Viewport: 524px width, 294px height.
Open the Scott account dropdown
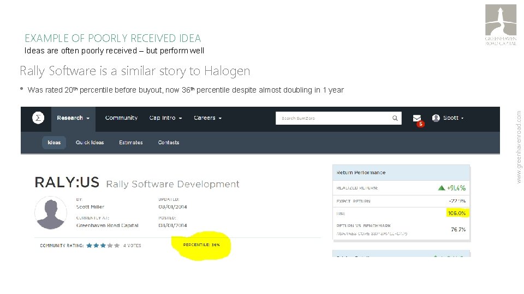(x=453, y=118)
